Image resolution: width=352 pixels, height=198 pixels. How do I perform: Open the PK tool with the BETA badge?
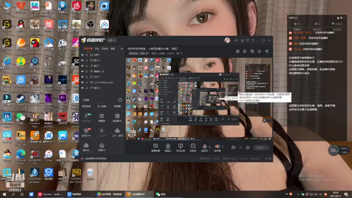pyautogui.click(x=86, y=132)
